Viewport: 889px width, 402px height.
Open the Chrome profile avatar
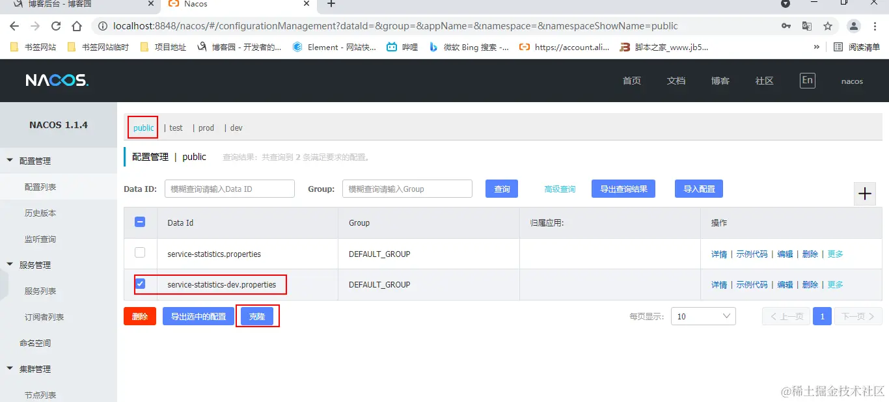(x=854, y=26)
